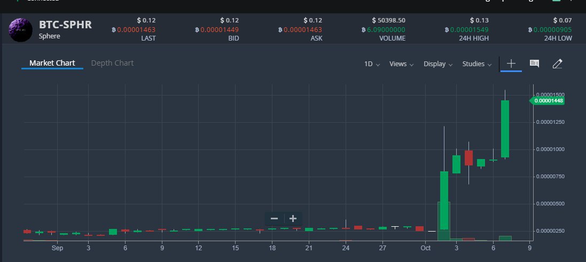Click the current price tag 0.00001448
Viewport: 586px width, 262px height.
tap(547, 101)
